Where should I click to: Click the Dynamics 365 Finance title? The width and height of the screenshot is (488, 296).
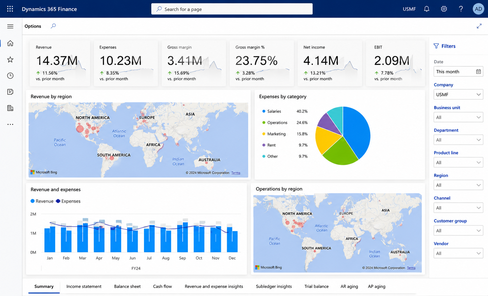pyautogui.click(x=49, y=9)
